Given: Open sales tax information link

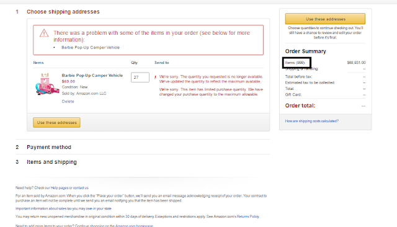Looking at the screenshot, I should [63, 208].
